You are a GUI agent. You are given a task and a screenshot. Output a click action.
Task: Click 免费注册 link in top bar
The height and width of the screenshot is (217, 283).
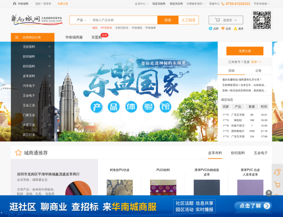coord(63,3)
